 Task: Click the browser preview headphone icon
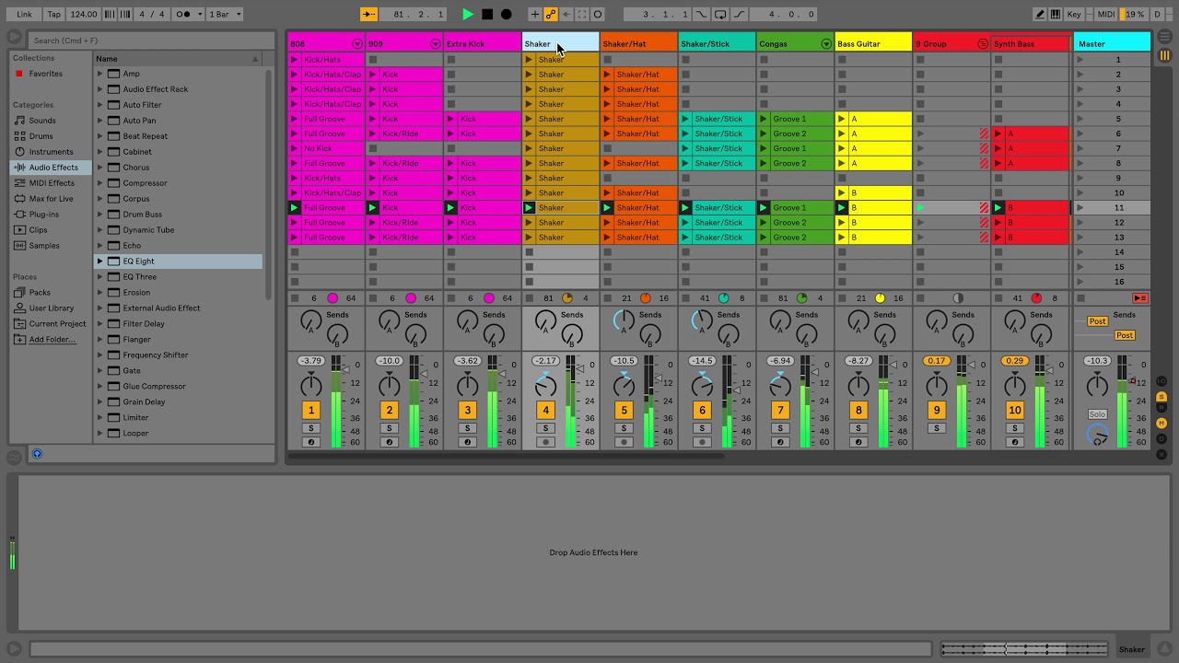(x=37, y=454)
